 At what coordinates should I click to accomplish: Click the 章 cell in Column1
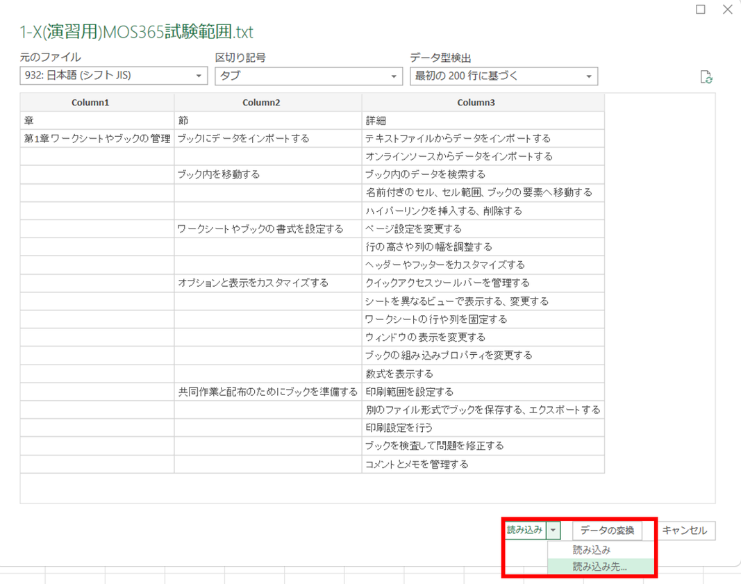pos(97,121)
